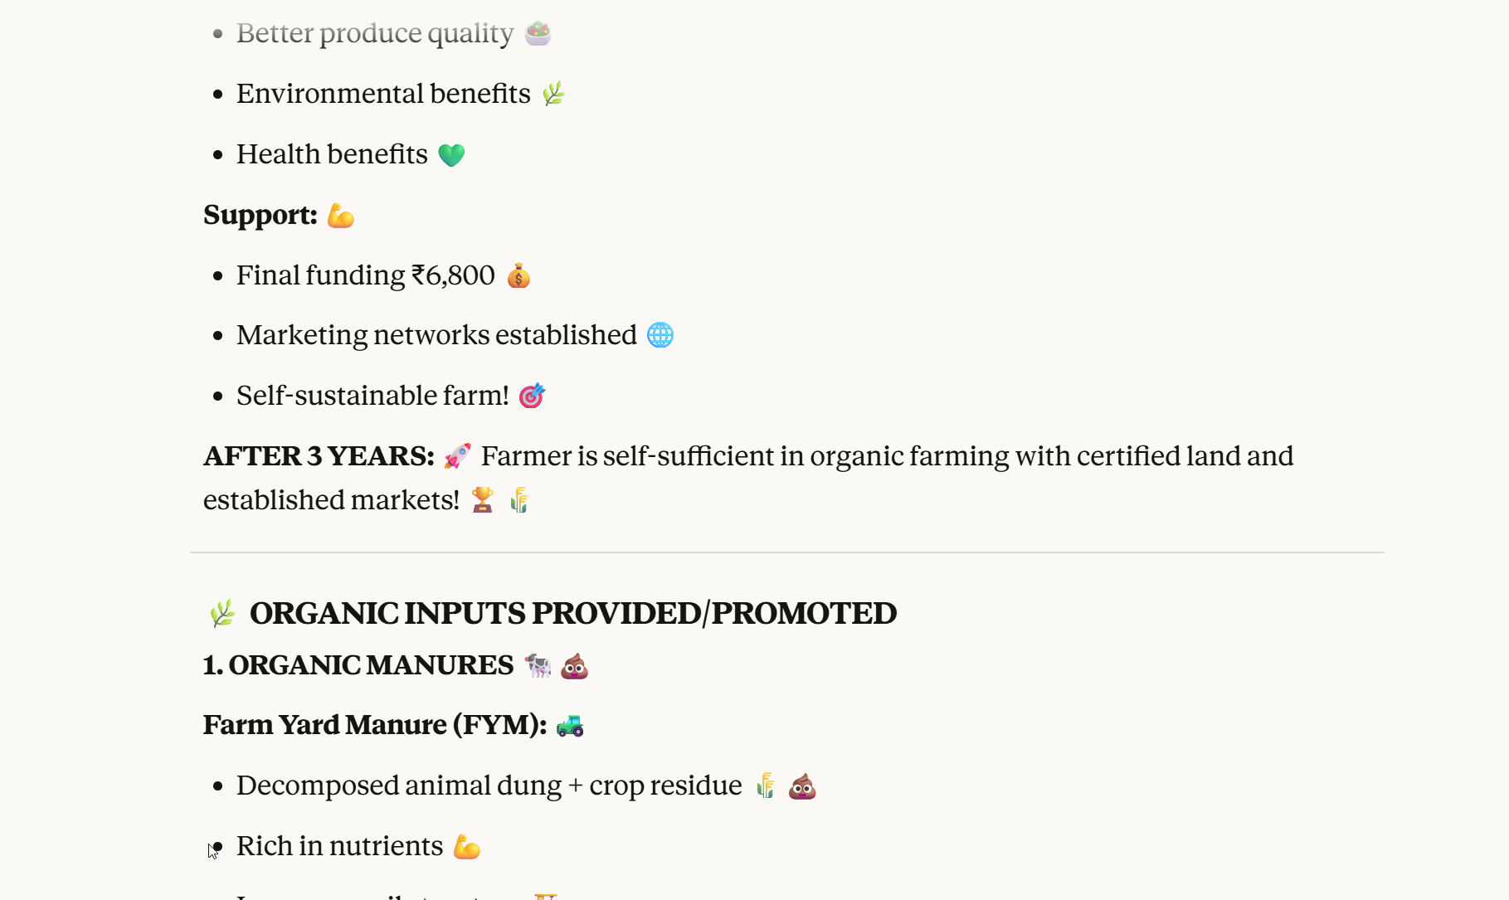Viewport: 1509px width, 900px height.
Task: Click the Farm Yard Manure (FYM) subheading
Action: tap(374, 725)
